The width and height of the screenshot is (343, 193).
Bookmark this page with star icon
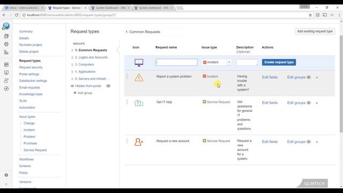pos(310,15)
